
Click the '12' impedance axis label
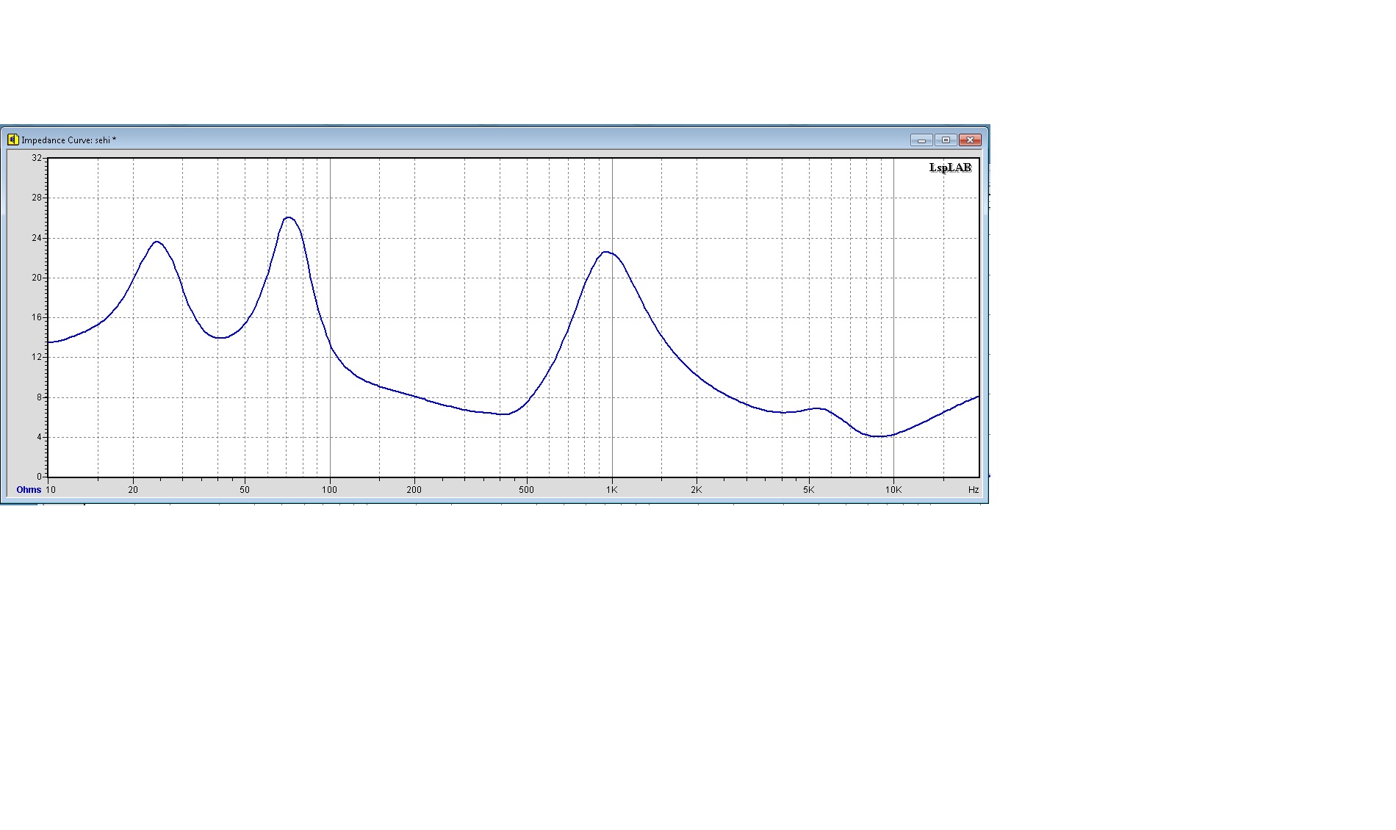tap(37, 357)
